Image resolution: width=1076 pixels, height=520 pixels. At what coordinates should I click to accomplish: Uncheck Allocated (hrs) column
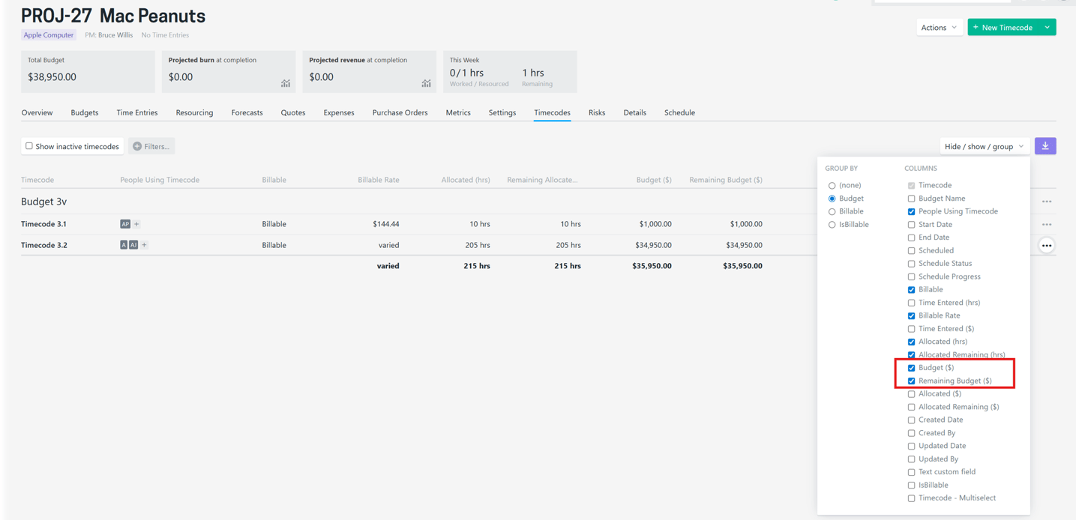pos(911,342)
